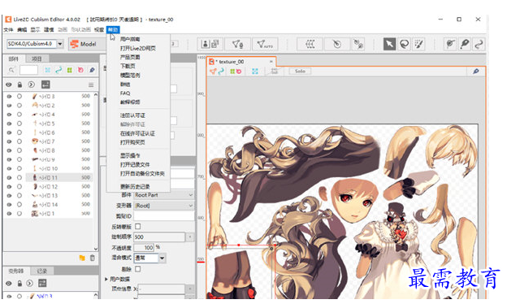
Task: Open the texture atlas editor icon
Action: [210, 44]
